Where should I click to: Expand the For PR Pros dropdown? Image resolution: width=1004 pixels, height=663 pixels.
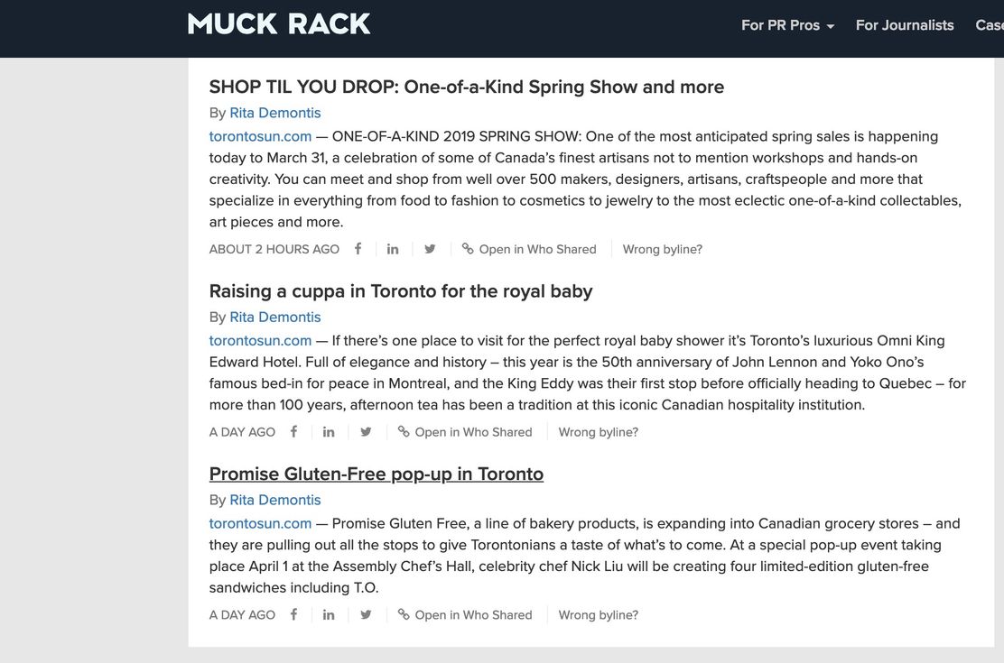pyautogui.click(x=787, y=25)
